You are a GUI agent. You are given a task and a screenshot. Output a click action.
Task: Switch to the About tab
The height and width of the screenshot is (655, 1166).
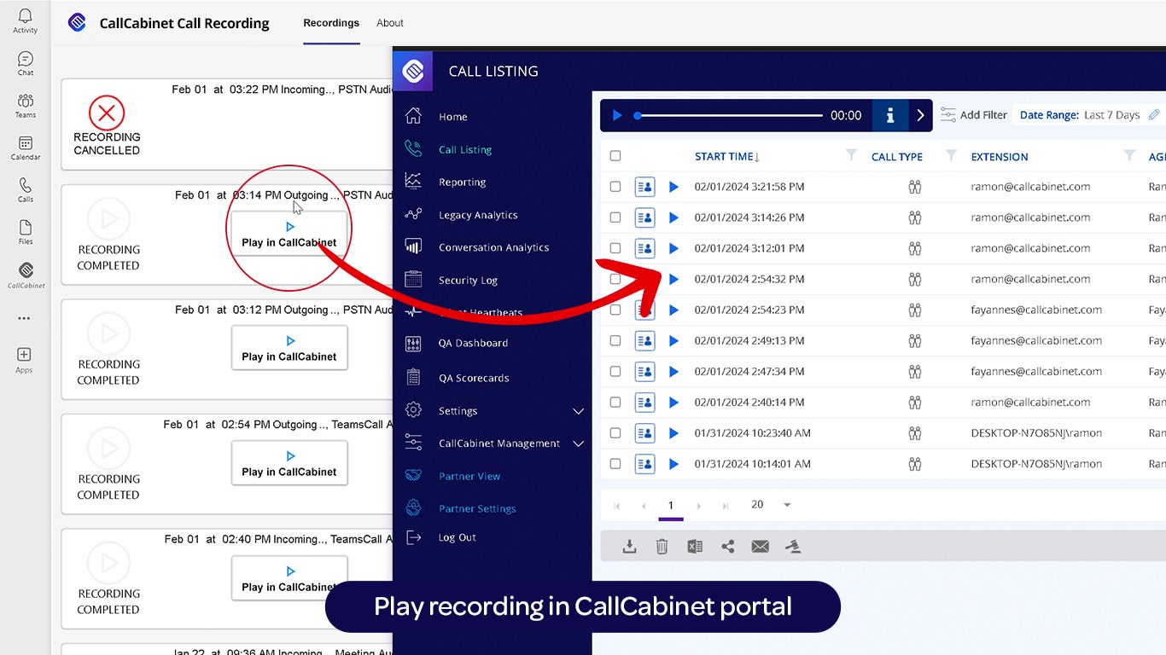click(390, 23)
